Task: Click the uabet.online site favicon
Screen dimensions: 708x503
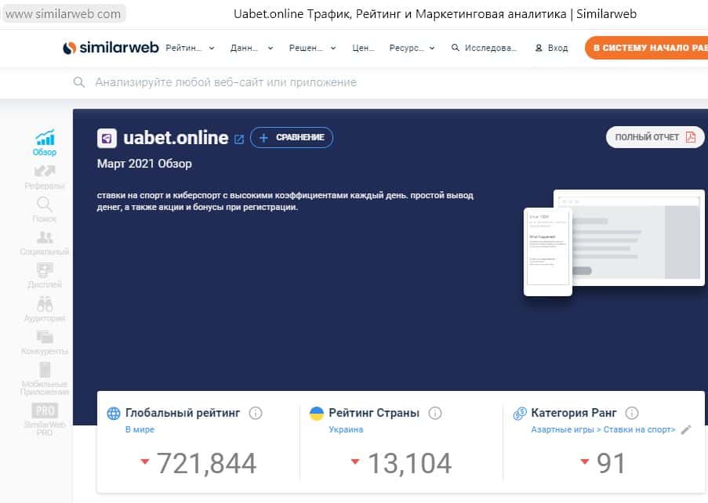Action: pos(107,138)
